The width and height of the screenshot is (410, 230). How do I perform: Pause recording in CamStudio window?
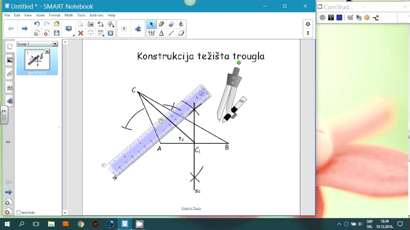[x=331, y=18]
